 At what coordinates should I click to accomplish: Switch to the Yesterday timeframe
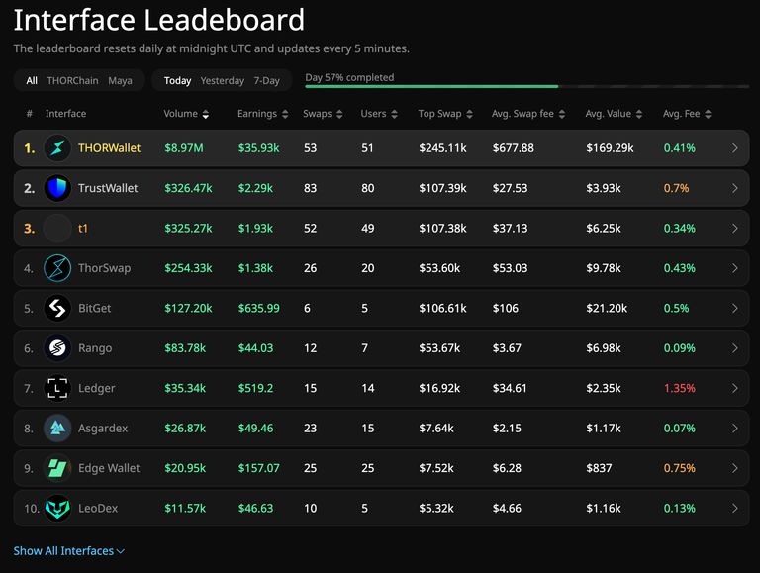coord(223,80)
